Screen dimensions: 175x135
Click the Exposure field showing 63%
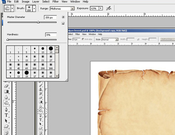(x=94, y=8)
